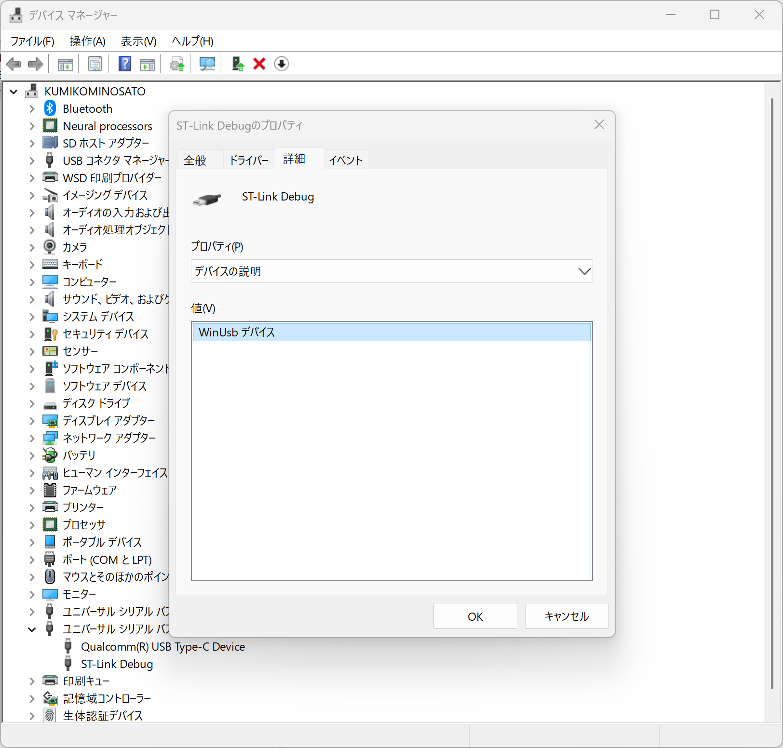Select the Scan for hardware changes toolbar icon
This screenshot has height=748, width=783.
coord(206,64)
